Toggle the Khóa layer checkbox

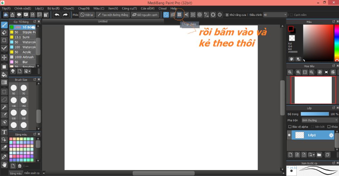pyautogui.click(x=329, y=127)
